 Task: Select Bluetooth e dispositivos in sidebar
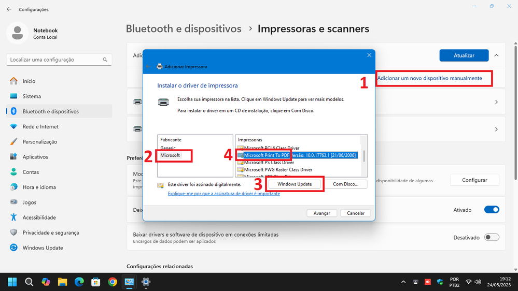click(x=59, y=111)
